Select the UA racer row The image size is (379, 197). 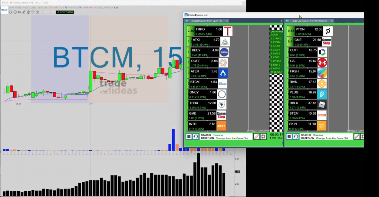click(307, 63)
